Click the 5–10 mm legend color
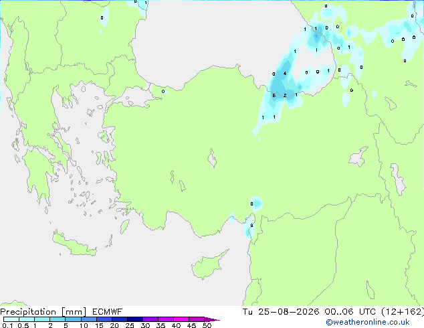The image size is (424, 328). point(73,319)
